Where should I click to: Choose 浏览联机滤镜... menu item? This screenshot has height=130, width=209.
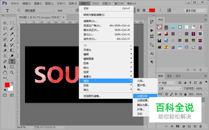tap(106, 96)
